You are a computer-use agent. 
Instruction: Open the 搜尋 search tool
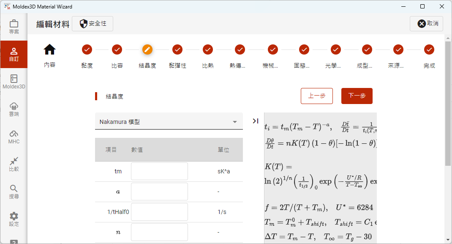click(14, 191)
